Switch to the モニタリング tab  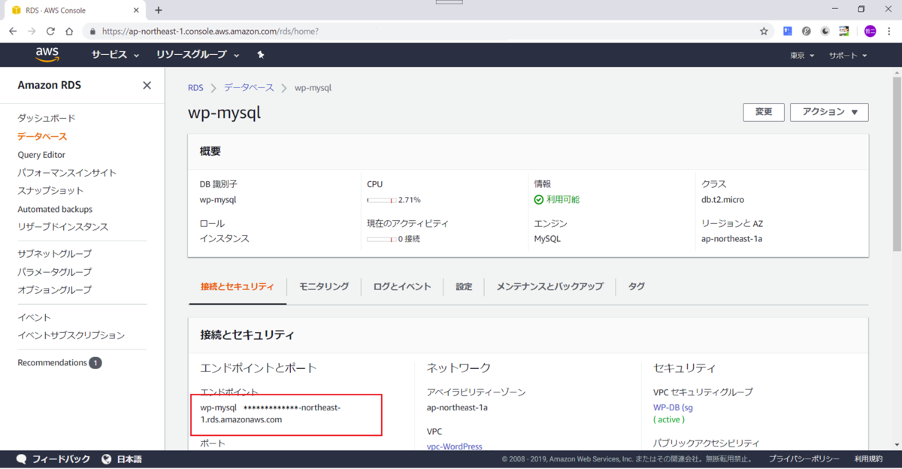tap(323, 286)
